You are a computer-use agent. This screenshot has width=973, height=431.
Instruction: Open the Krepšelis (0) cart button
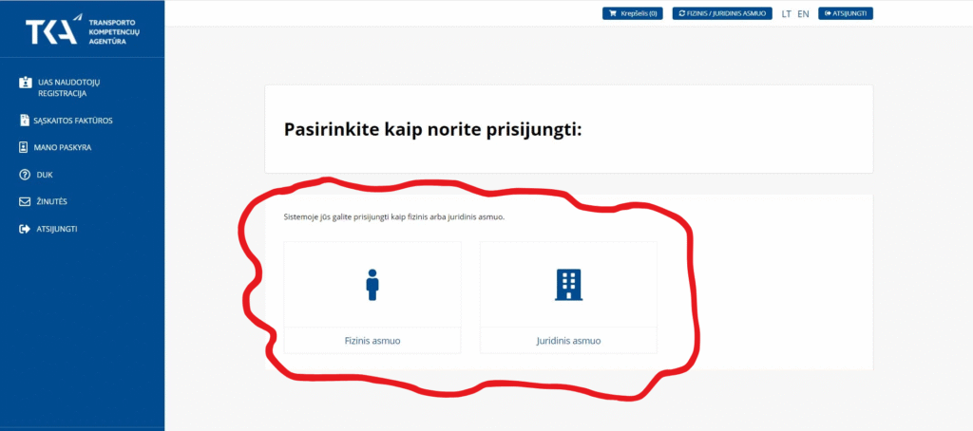point(632,14)
